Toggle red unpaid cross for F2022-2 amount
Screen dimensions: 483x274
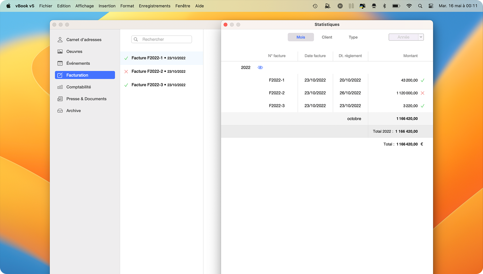(x=423, y=93)
